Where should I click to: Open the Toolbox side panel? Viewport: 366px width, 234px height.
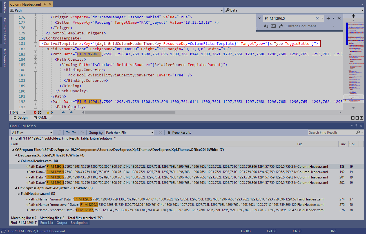click(4, 7)
